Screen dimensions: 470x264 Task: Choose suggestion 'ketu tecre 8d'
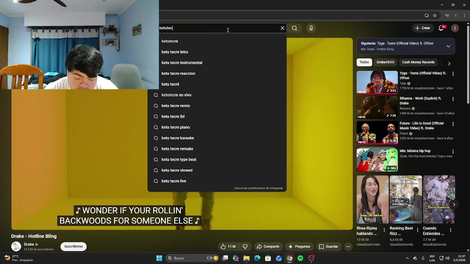pos(217,117)
